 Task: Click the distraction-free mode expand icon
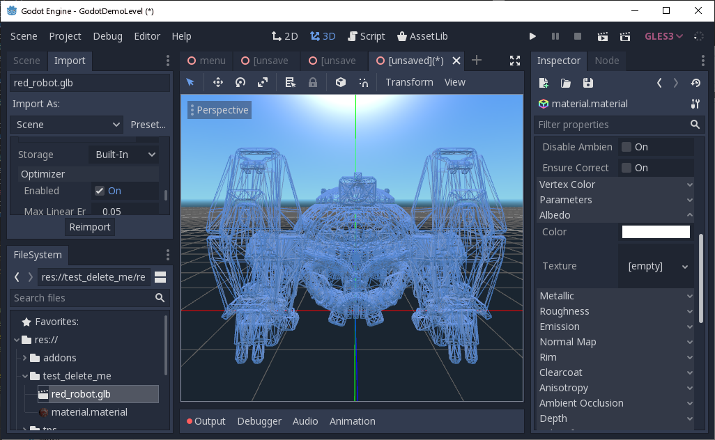coord(515,61)
